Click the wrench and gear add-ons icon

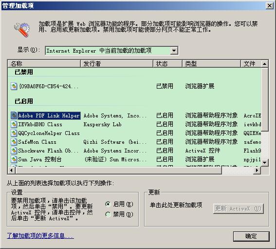pyautogui.click(x=22, y=30)
